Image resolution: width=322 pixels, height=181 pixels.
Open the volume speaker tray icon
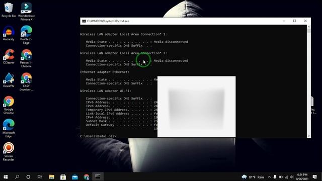coord(292,177)
